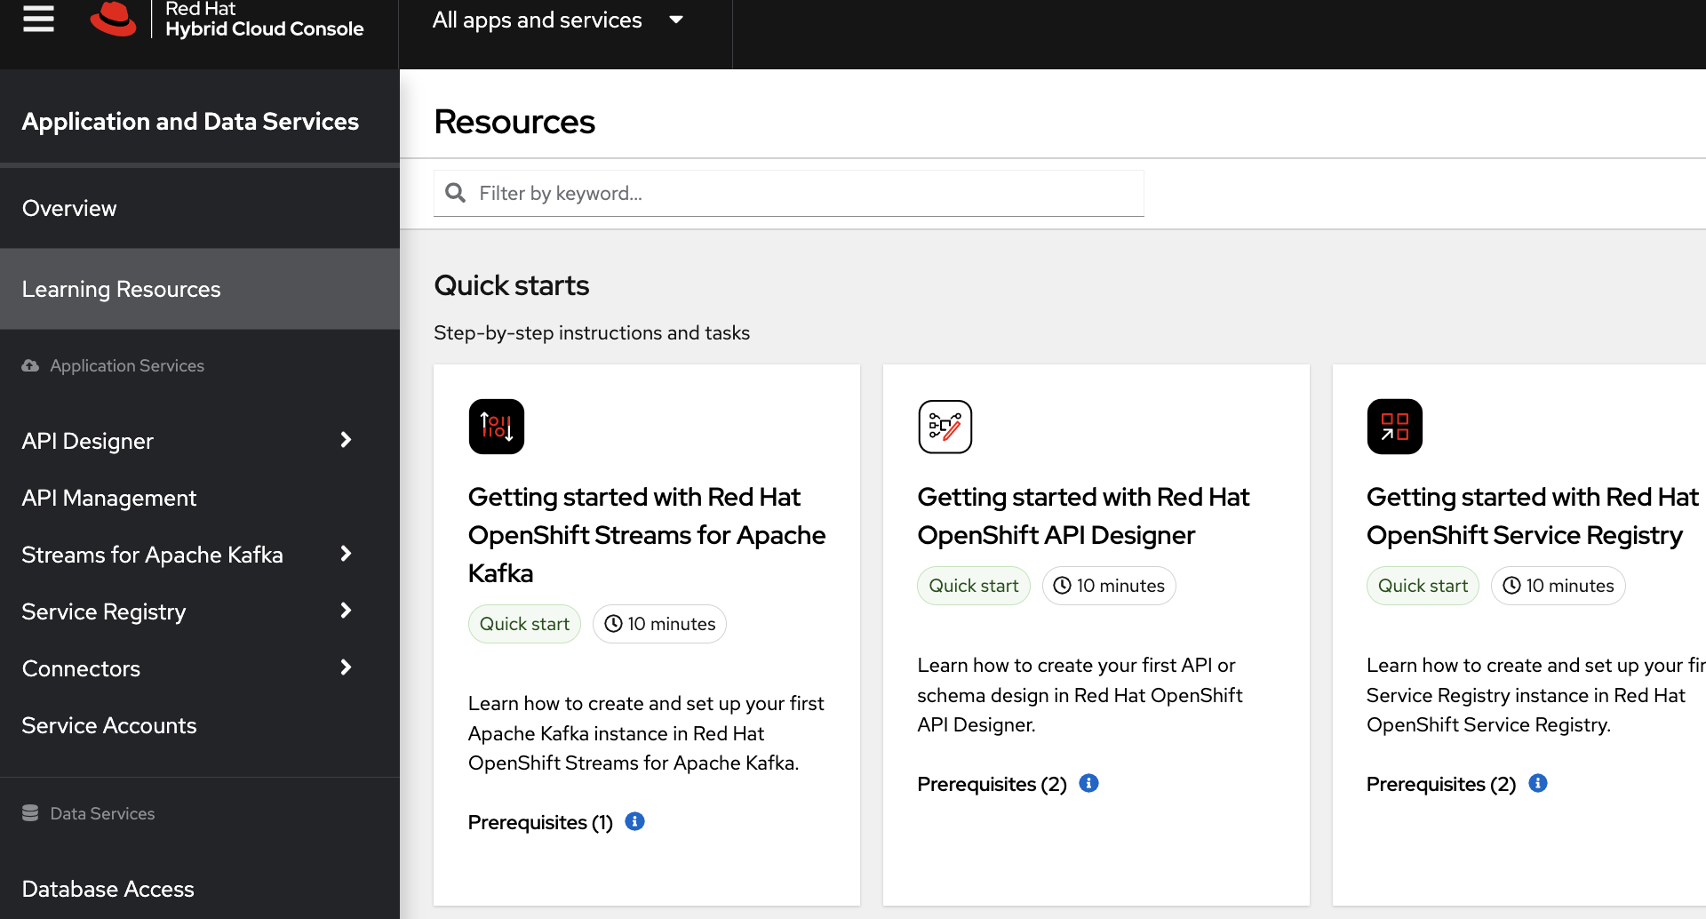
Task: Click the search magnifier icon
Action: pyautogui.click(x=455, y=193)
